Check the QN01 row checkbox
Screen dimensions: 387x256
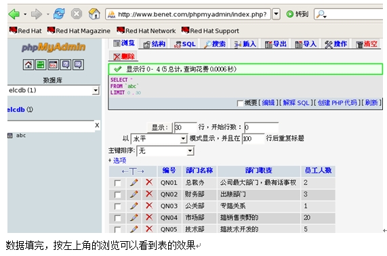point(118,184)
